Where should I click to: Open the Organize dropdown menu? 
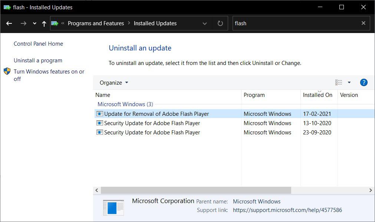(x=114, y=82)
